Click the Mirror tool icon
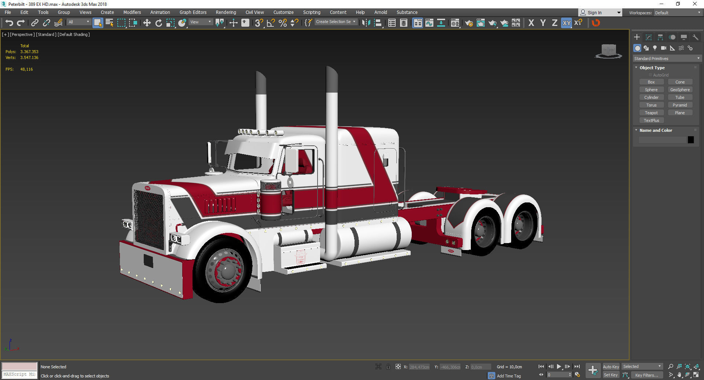 [366, 23]
